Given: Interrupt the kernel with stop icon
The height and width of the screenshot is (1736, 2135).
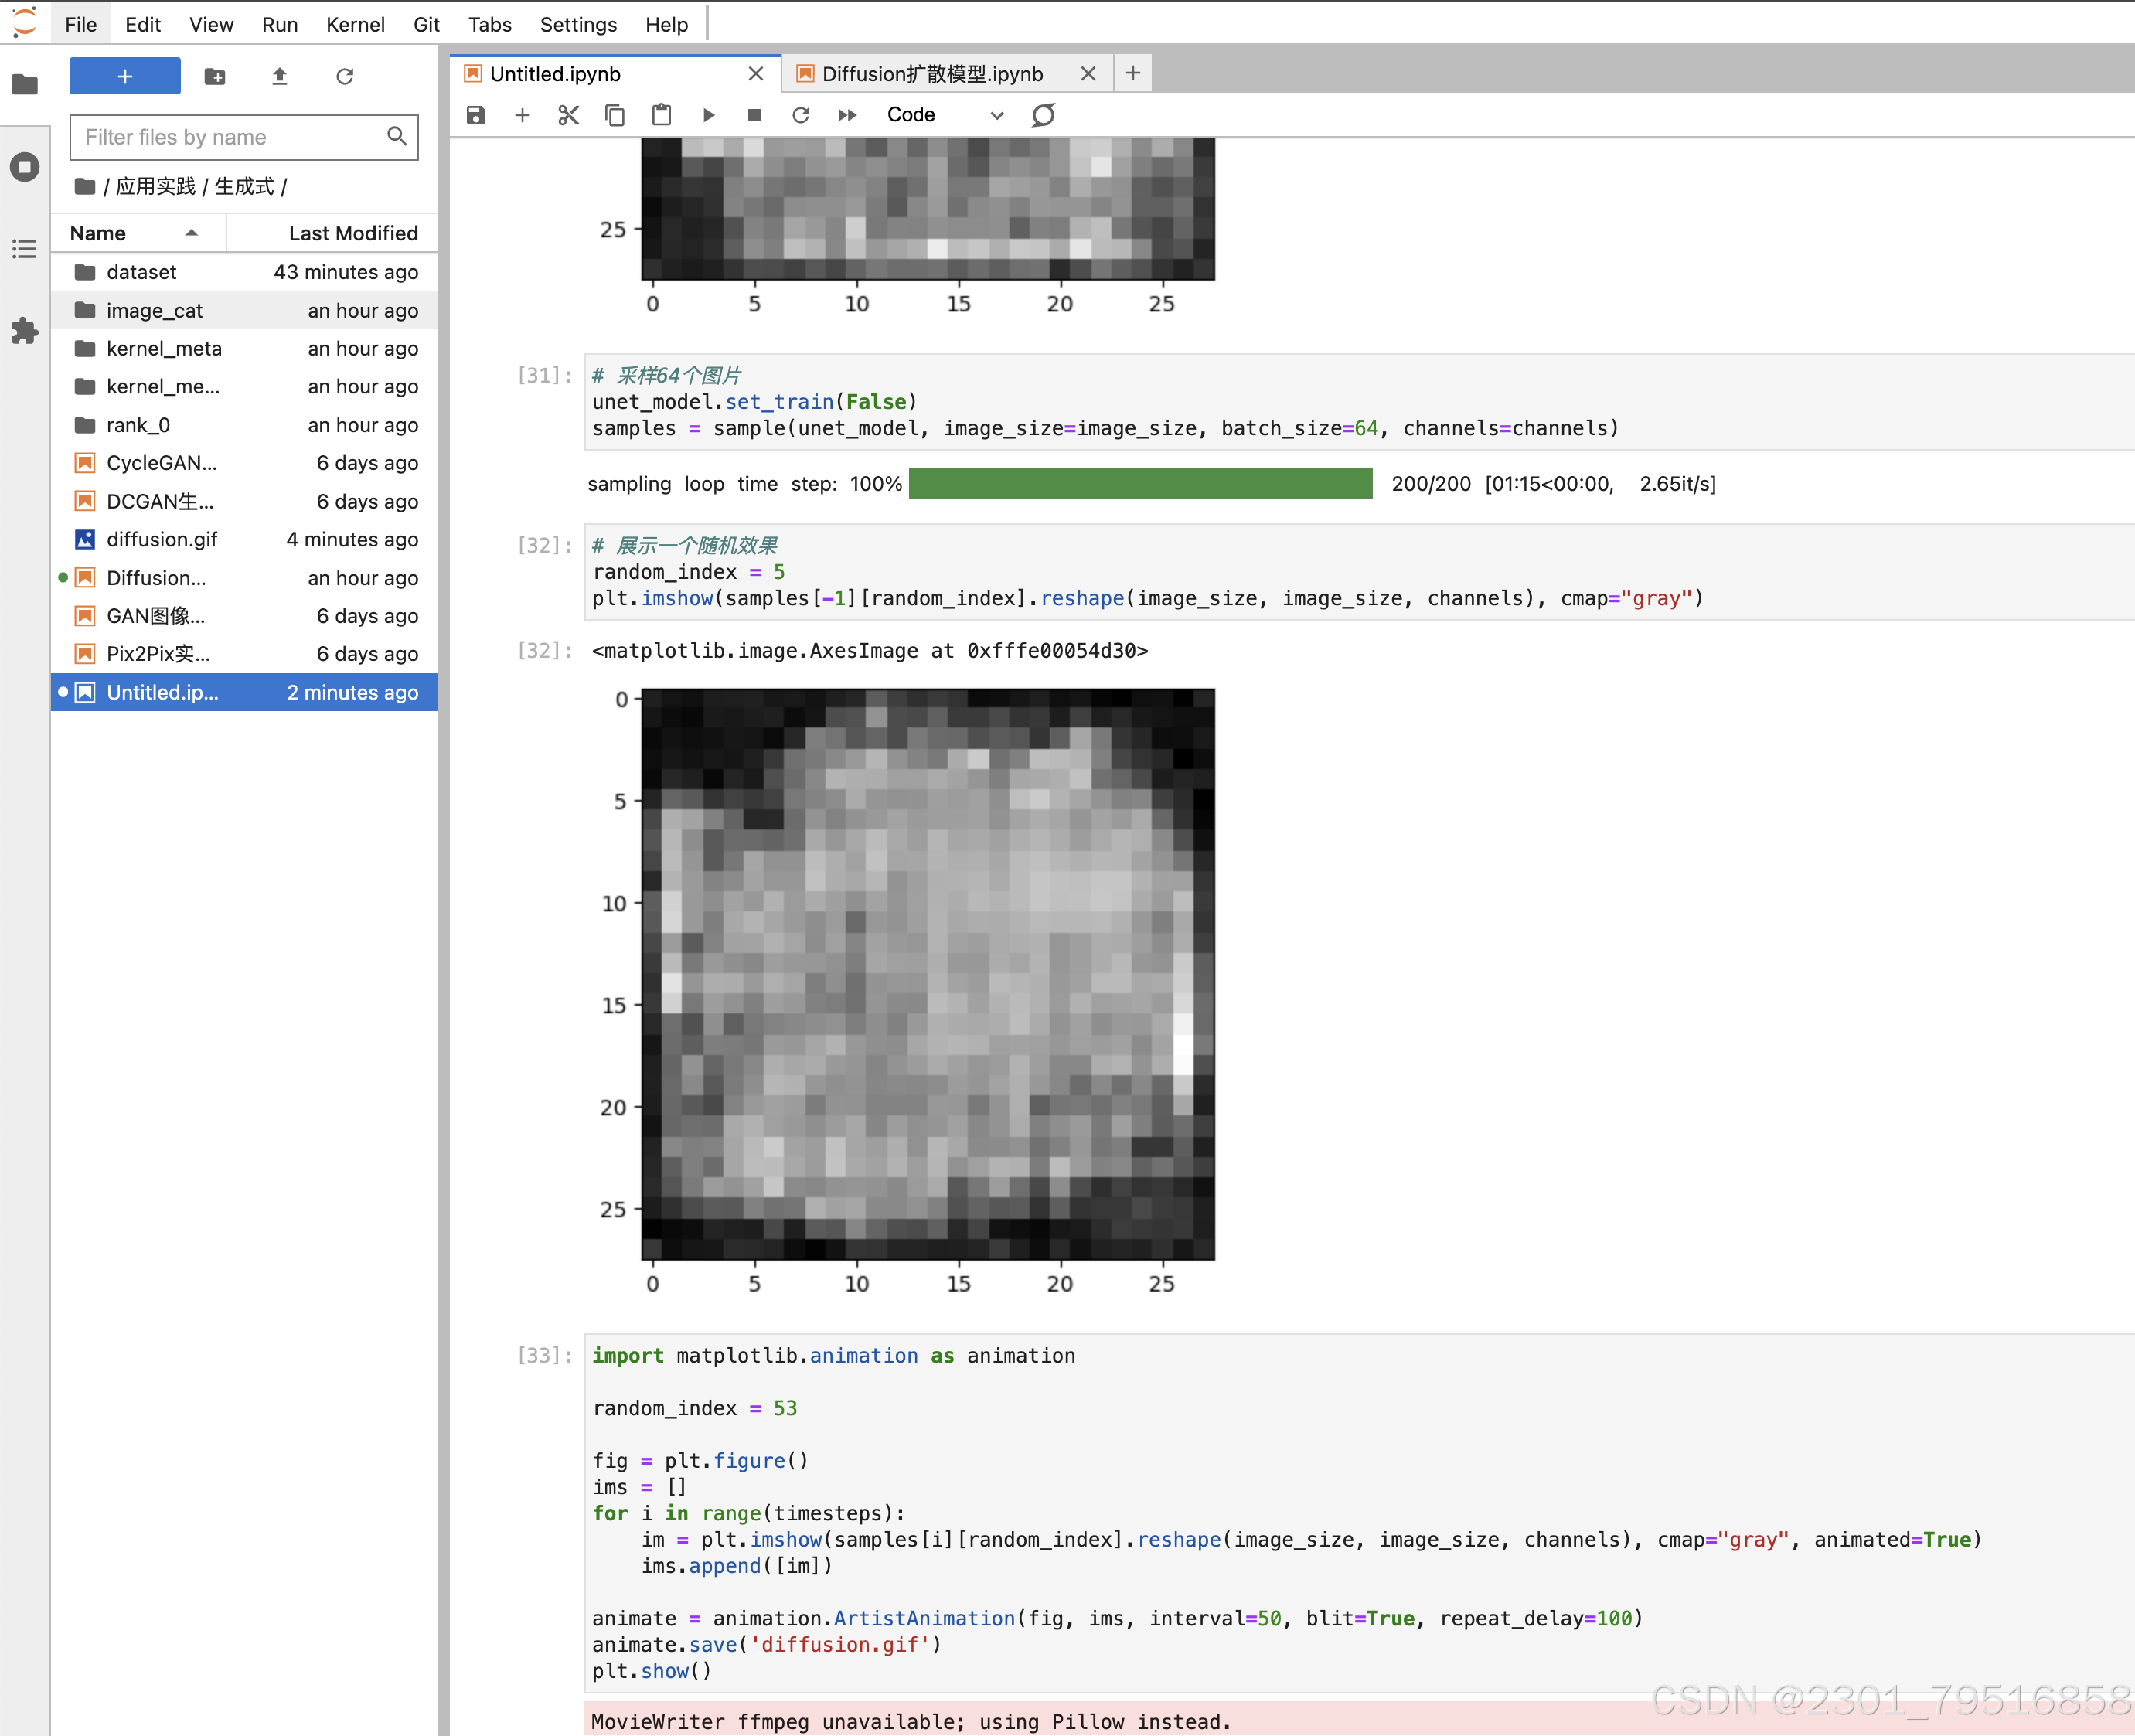Looking at the screenshot, I should point(754,115).
